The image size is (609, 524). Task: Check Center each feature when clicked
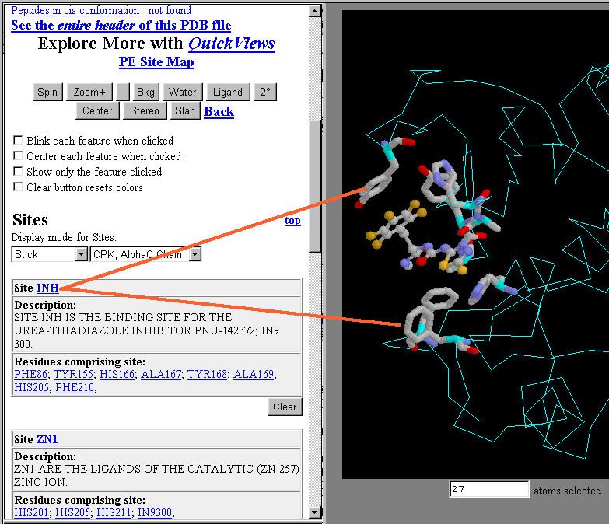click(18, 156)
